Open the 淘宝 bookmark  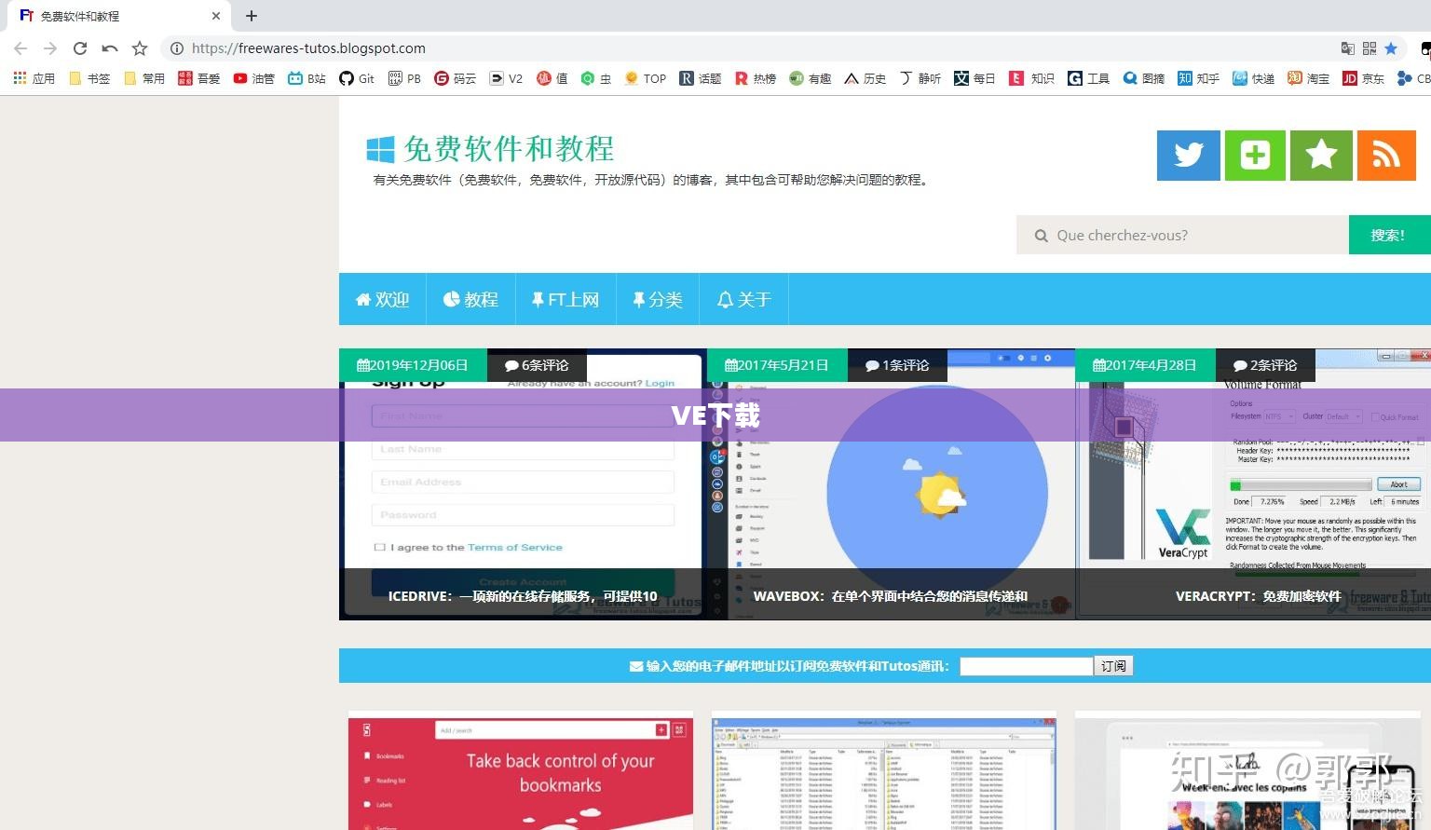click(1309, 78)
